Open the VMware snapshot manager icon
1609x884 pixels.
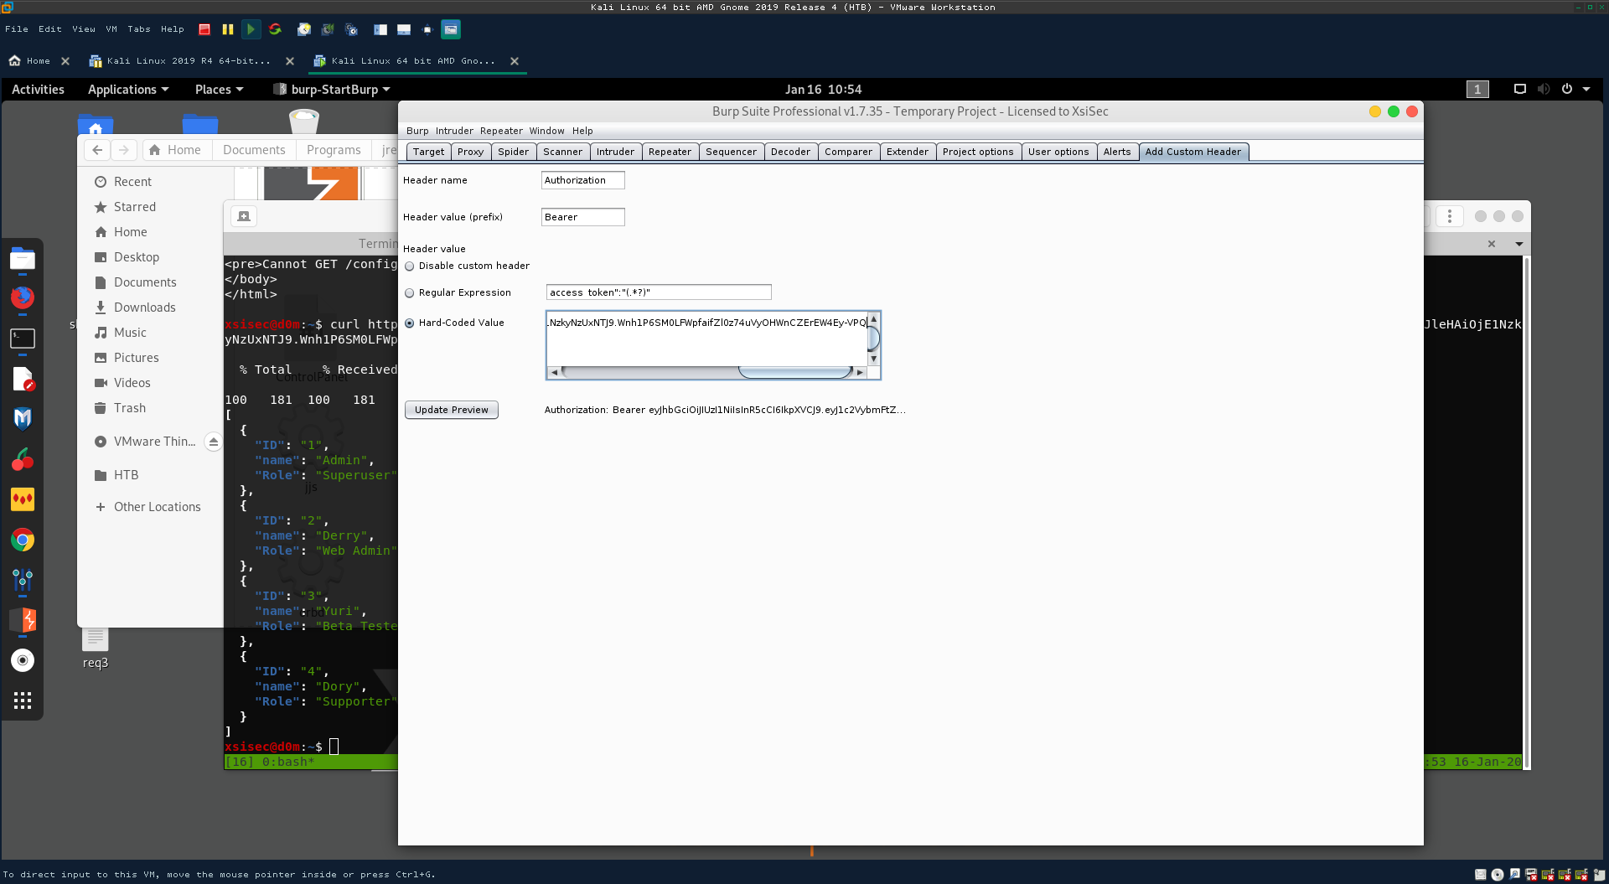click(352, 29)
